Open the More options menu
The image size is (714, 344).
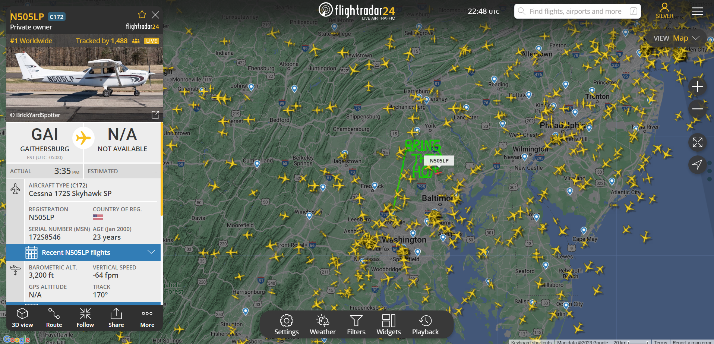147,318
